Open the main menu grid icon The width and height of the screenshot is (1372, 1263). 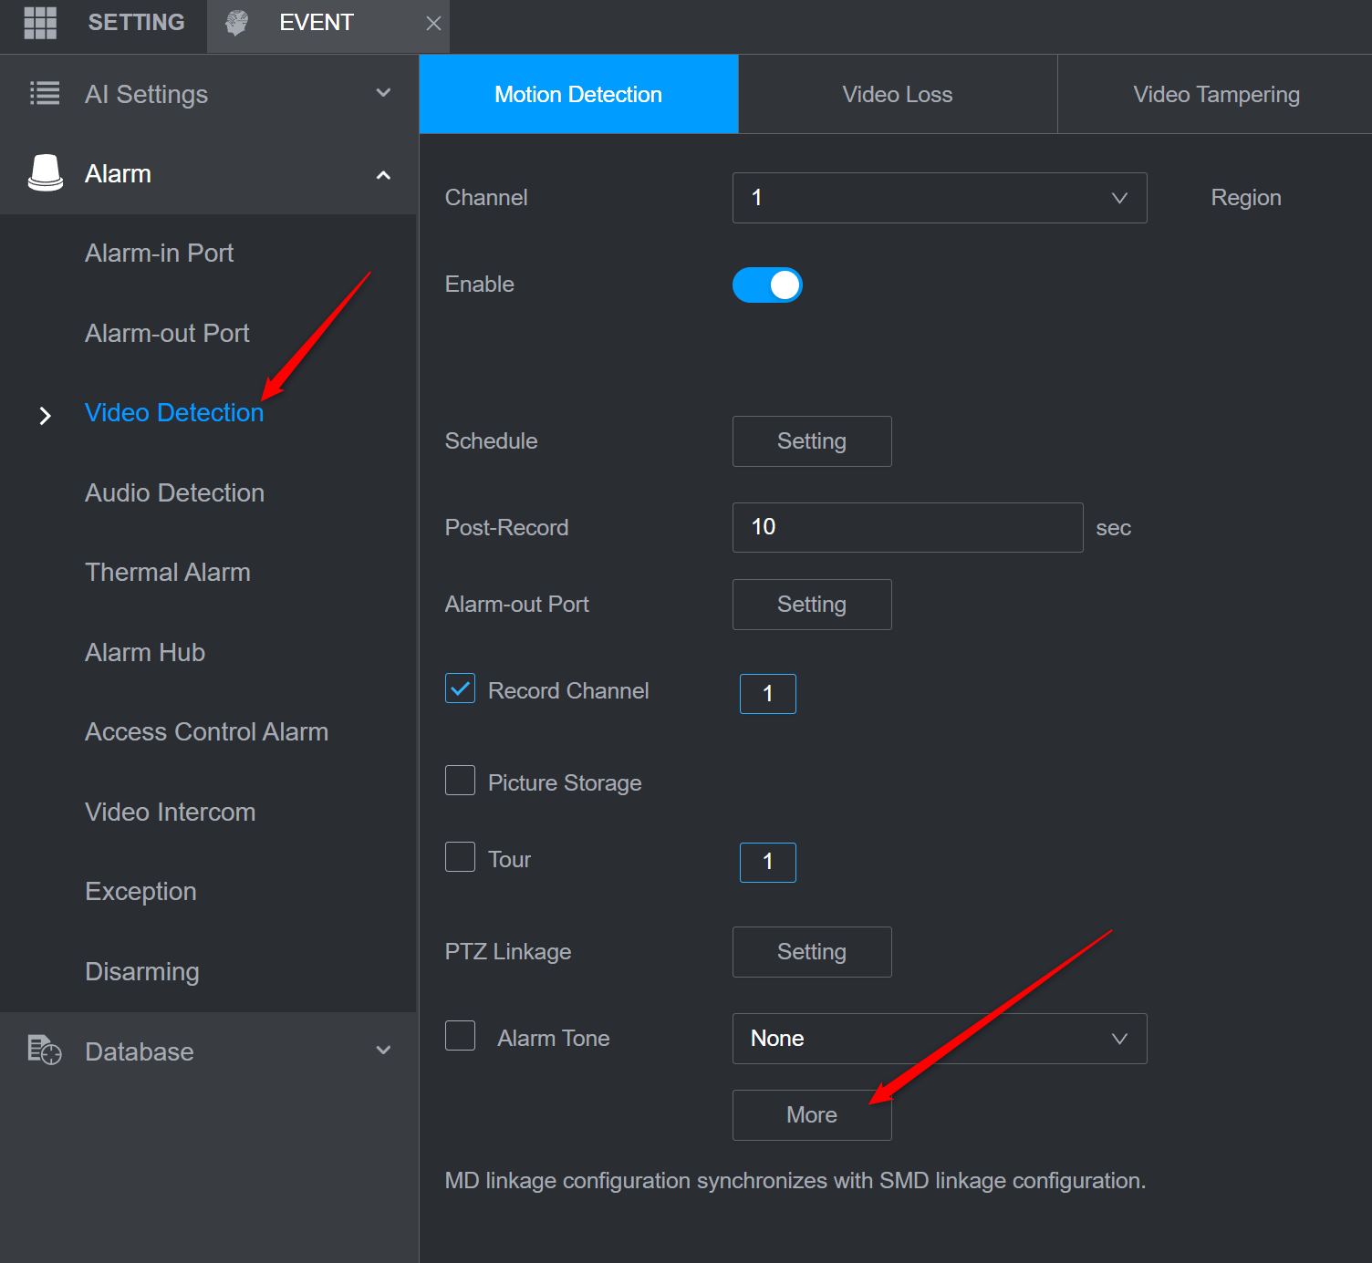pyautogui.click(x=40, y=23)
